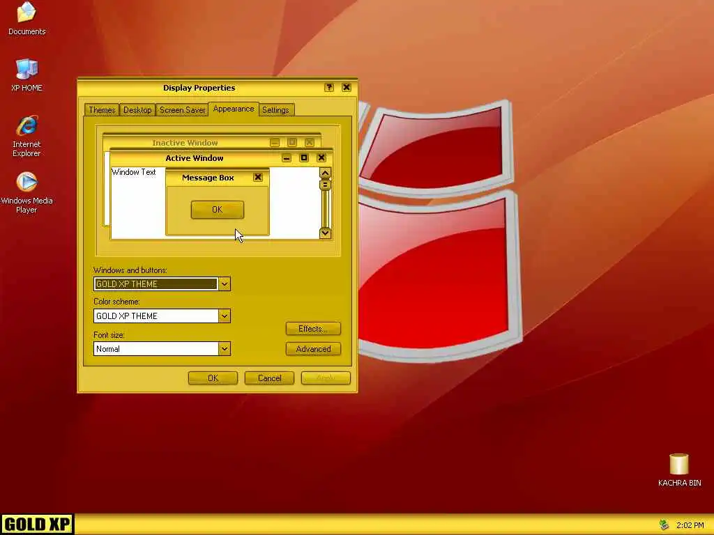Click the preview scrollbar down arrow
This screenshot has height=535, width=714.
pyautogui.click(x=325, y=233)
